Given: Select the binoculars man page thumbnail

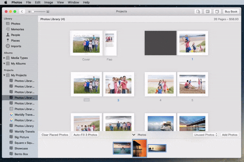Looking at the screenshot, I should click(x=161, y=122).
